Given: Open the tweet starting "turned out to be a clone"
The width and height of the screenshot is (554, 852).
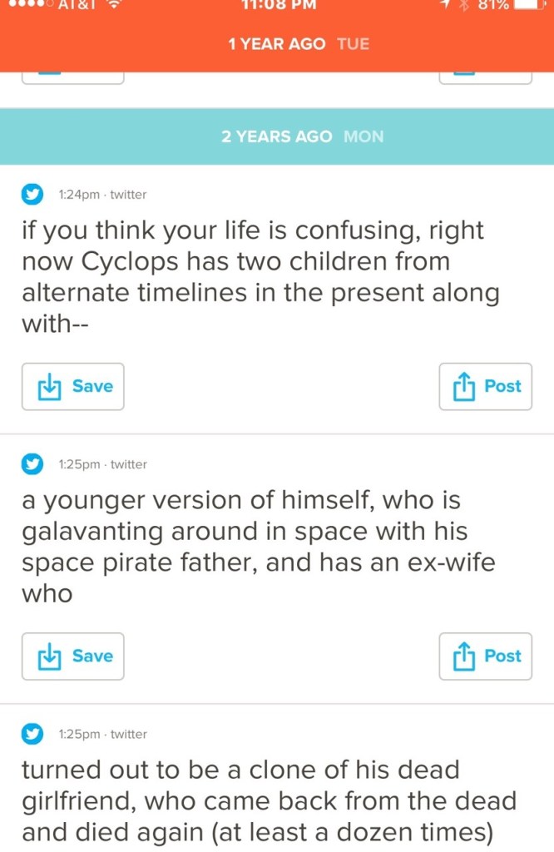Looking at the screenshot, I should click(269, 801).
